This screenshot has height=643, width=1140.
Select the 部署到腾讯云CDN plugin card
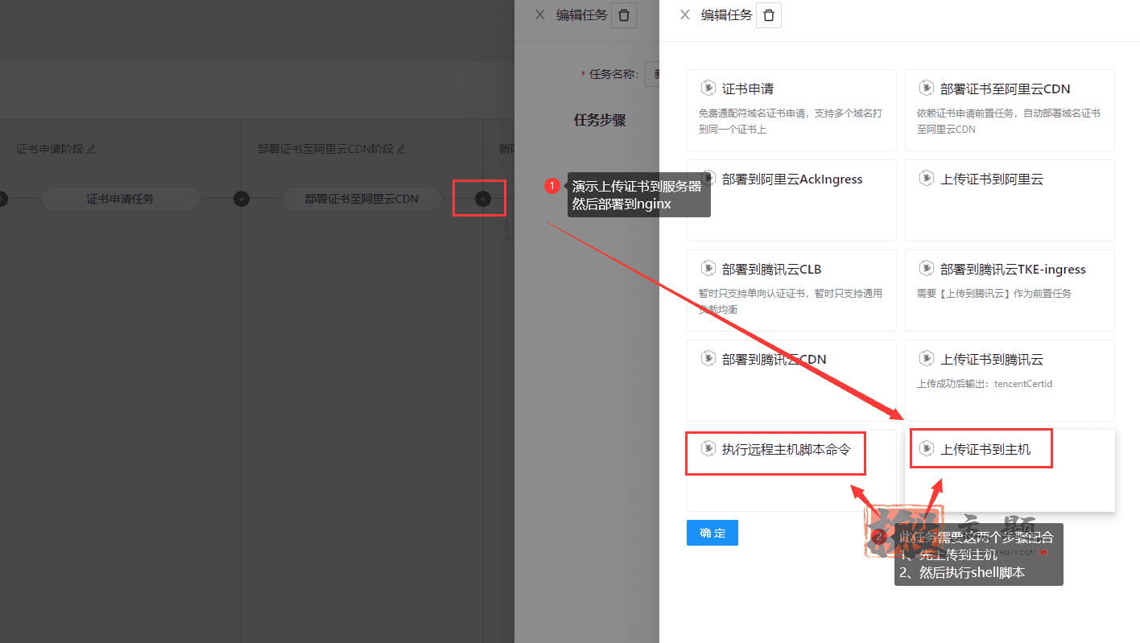coord(791,380)
